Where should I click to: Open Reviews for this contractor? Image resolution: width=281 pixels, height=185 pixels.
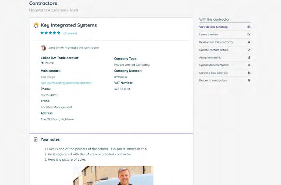click(216, 42)
